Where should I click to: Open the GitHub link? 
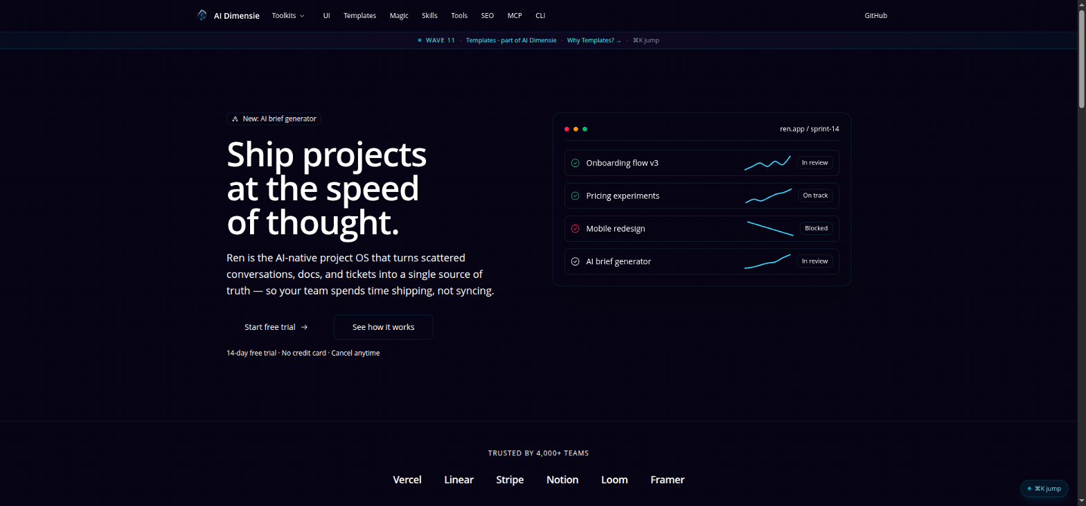tap(875, 15)
